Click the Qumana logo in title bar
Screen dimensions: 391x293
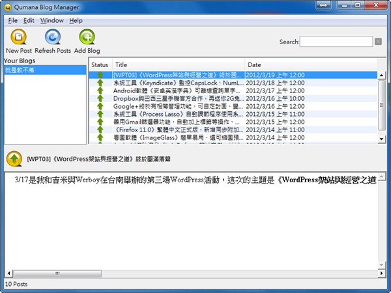click(x=8, y=7)
